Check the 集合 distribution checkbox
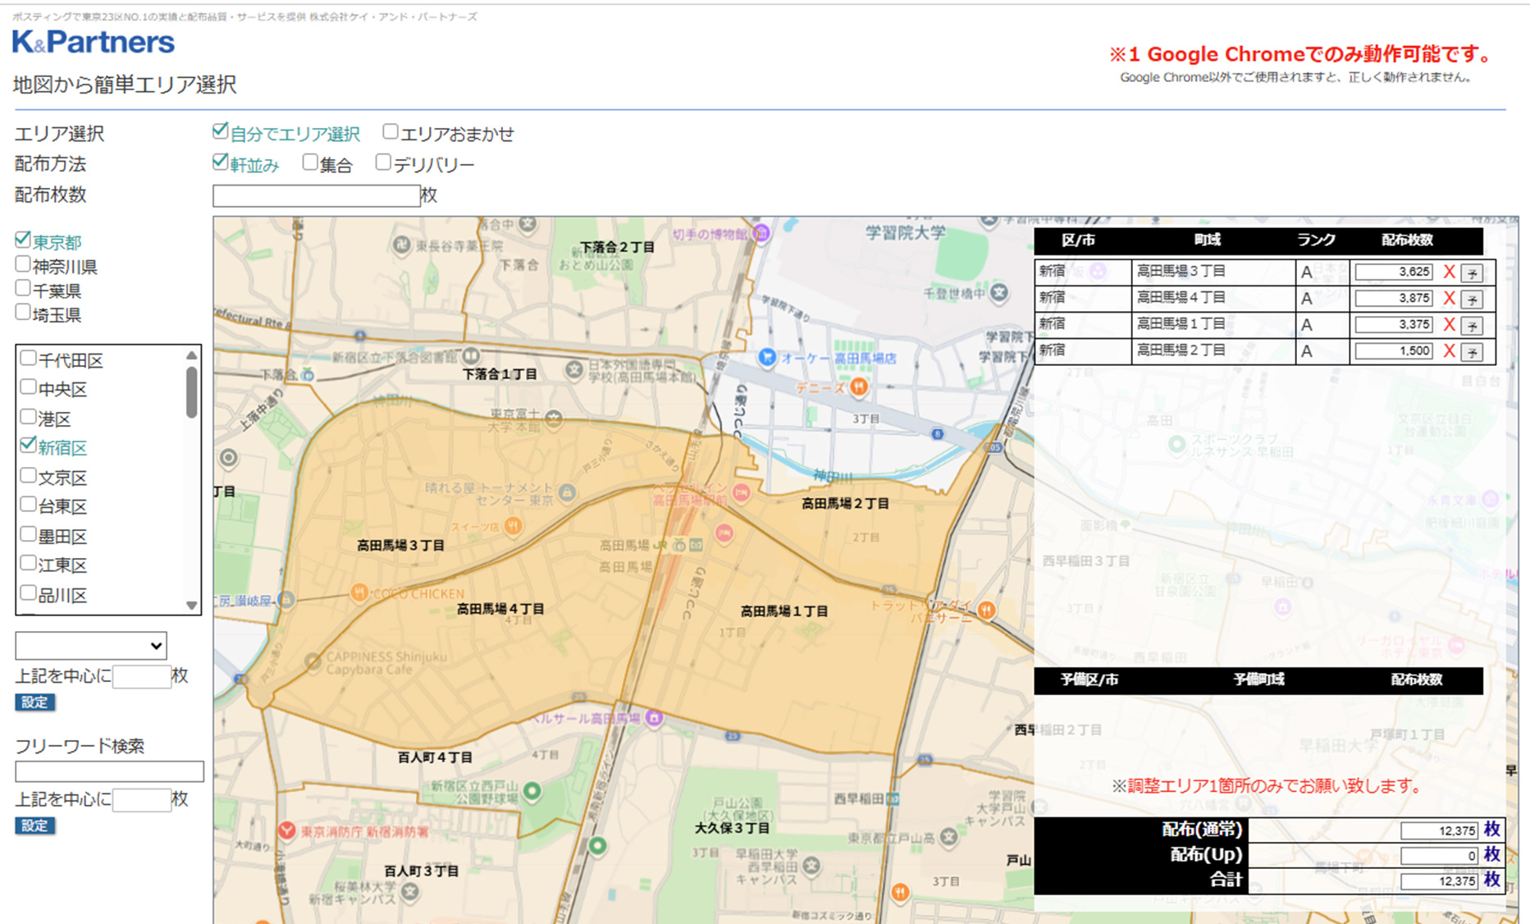 [310, 162]
